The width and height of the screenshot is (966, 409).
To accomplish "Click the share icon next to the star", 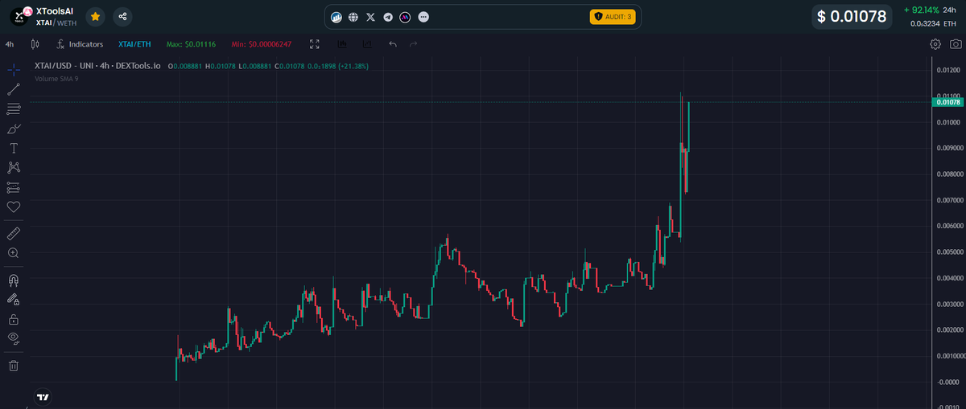I will click(x=122, y=16).
